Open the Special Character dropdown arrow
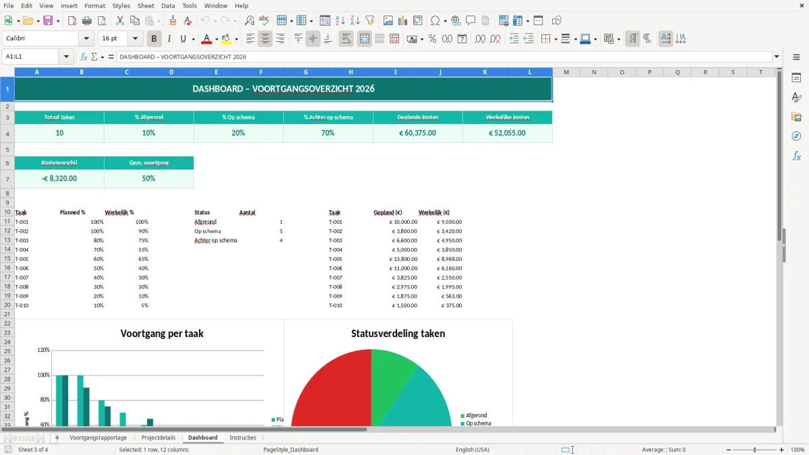 444,21
